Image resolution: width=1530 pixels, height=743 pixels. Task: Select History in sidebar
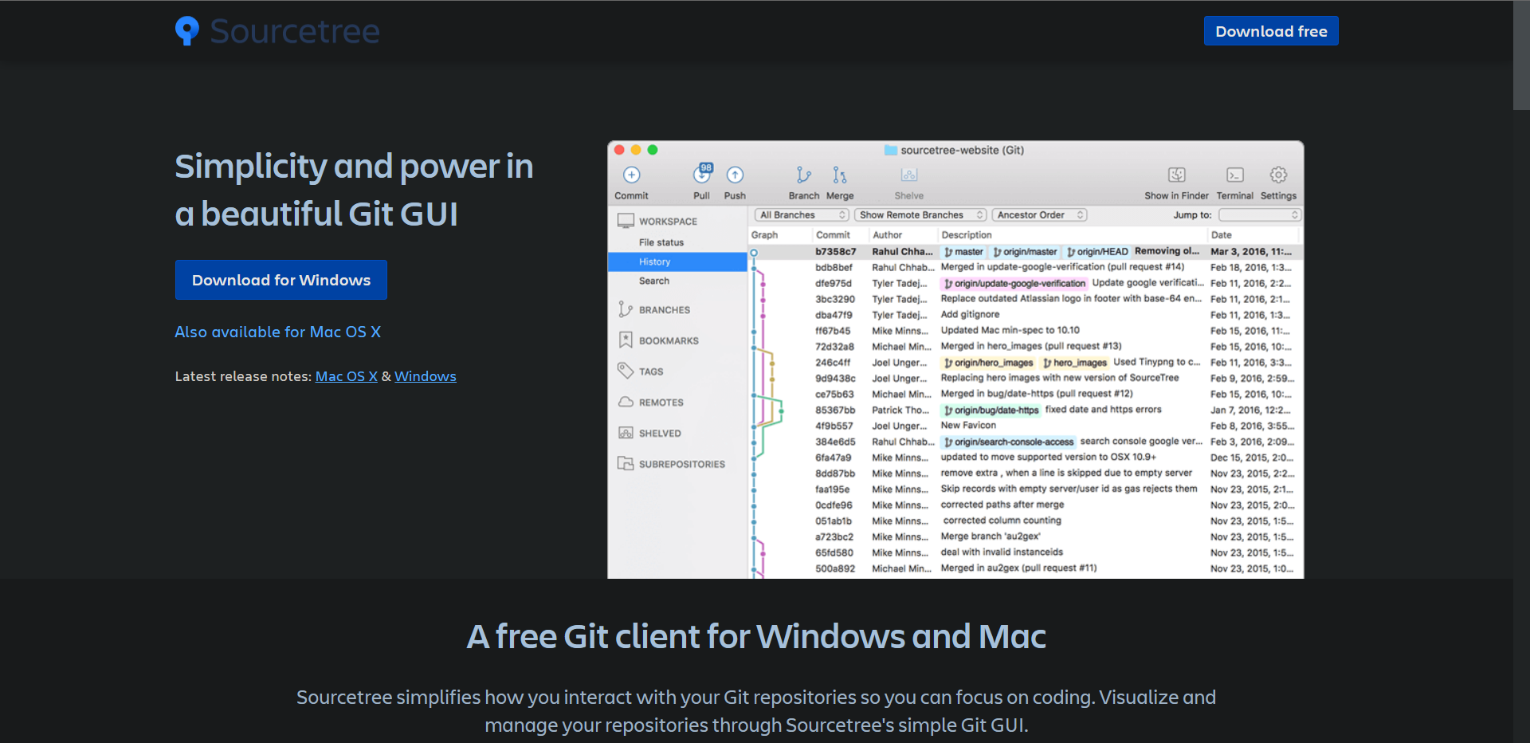[677, 261]
